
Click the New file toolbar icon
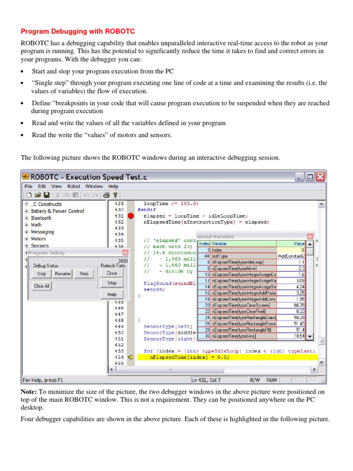(29, 195)
